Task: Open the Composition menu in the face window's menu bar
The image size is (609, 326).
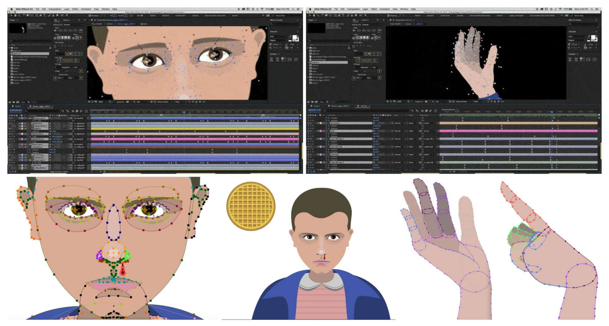Action: pyautogui.click(x=55, y=9)
